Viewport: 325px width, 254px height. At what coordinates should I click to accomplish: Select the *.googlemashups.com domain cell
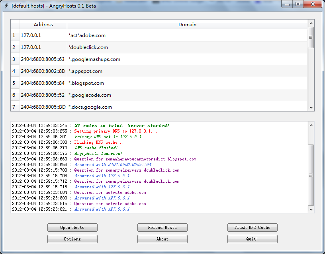187,59
